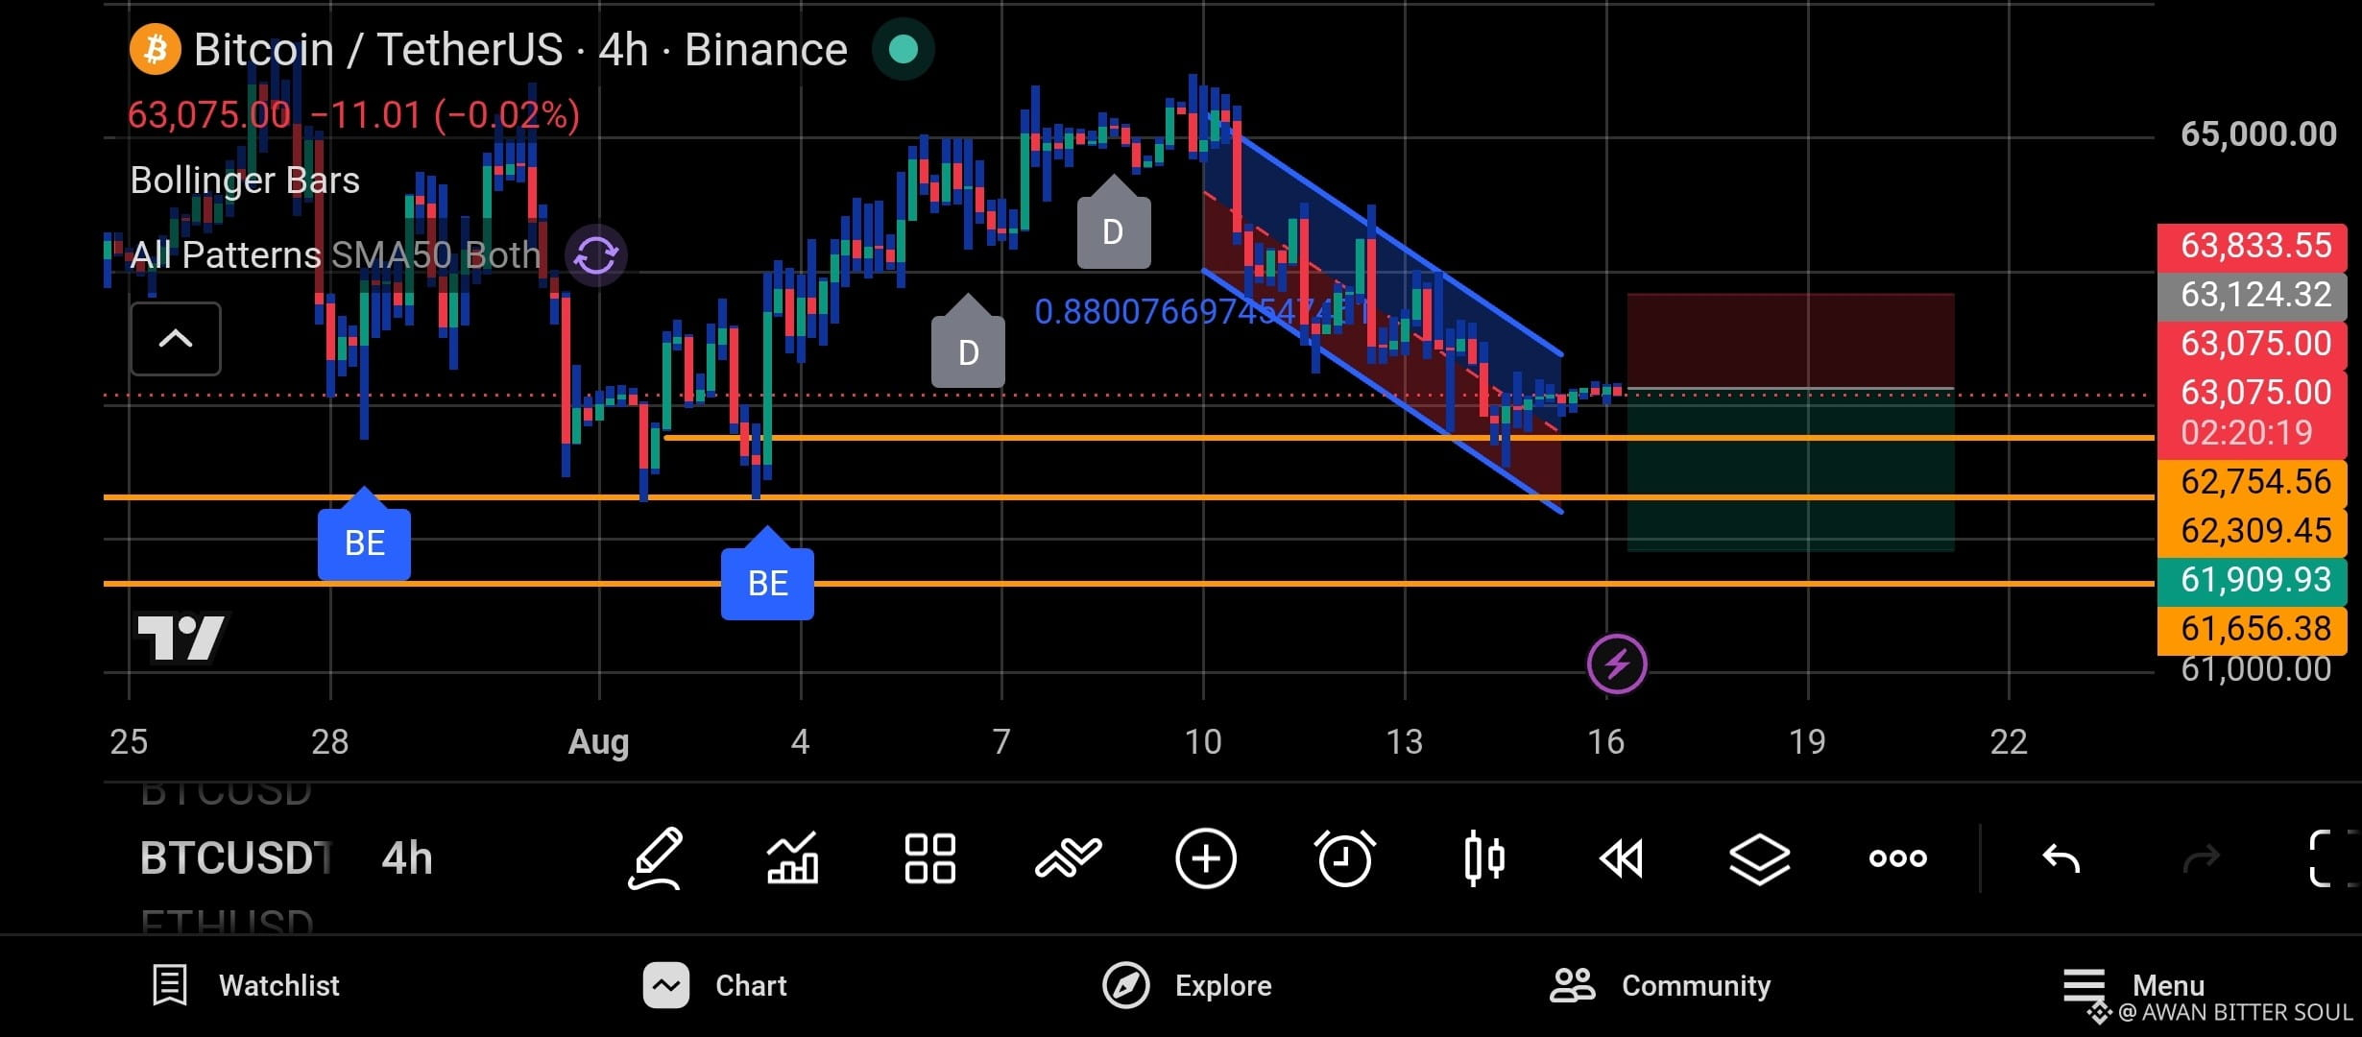This screenshot has width=2362, height=1037.
Task: Enter fullscreen mode with the corner brackets
Action: coord(2331,858)
